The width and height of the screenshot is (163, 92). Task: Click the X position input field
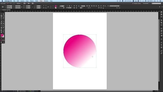tap(9, 6)
